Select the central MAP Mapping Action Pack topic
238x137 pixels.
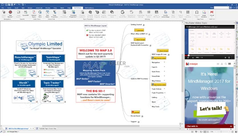pyautogui.click(x=95, y=73)
